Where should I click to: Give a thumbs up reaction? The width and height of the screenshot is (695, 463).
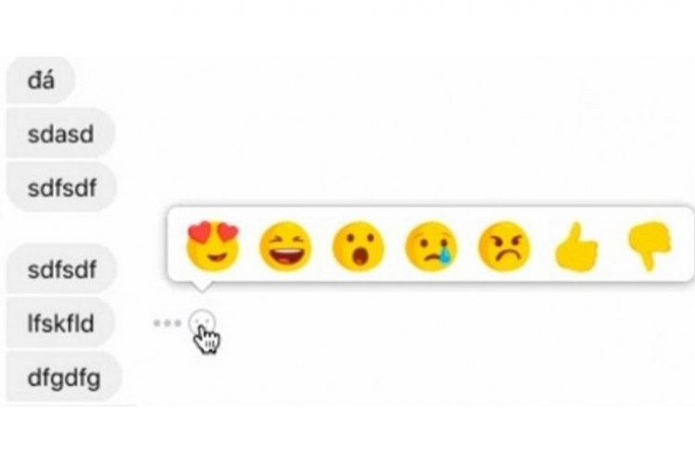click(x=576, y=246)
